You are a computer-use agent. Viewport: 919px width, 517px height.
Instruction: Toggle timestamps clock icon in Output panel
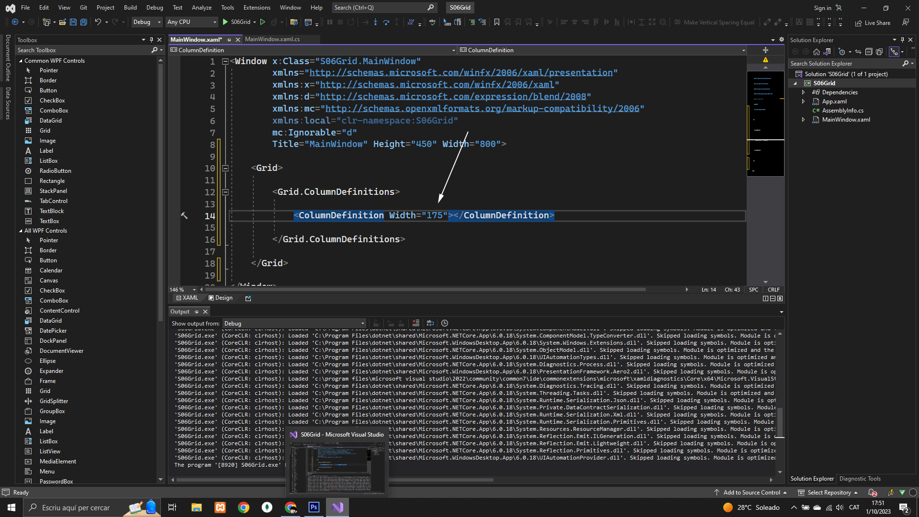pyautogui.click(x=444, y=323)
